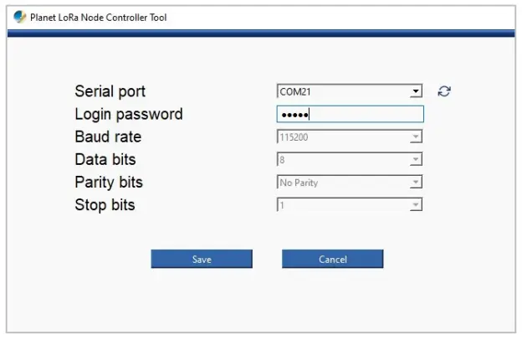Click the No Parity value box

click(x=343, y=182)
